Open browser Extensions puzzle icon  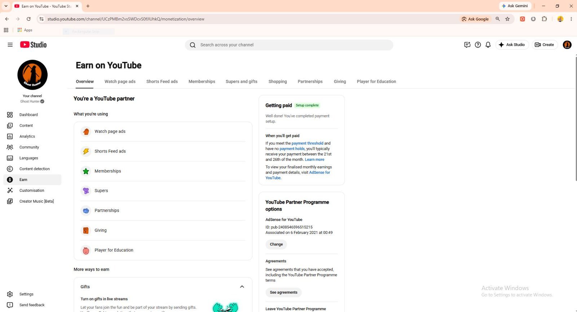[544, 19]
